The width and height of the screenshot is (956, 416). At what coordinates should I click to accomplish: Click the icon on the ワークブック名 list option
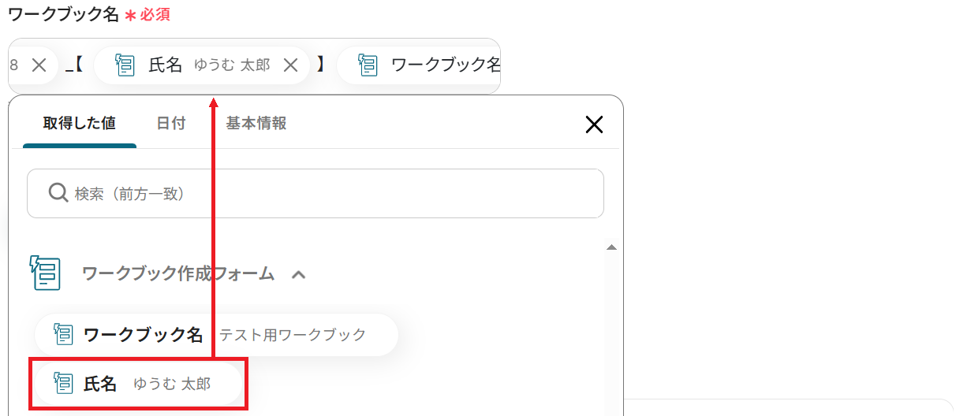[64, 335]
